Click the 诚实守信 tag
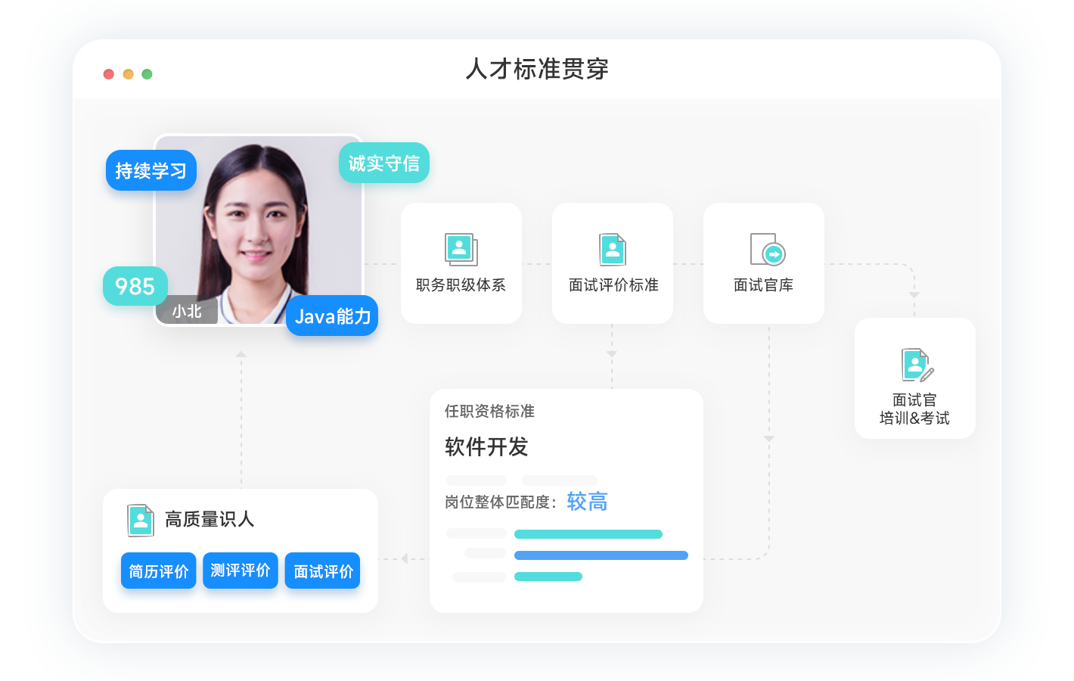 383,163
